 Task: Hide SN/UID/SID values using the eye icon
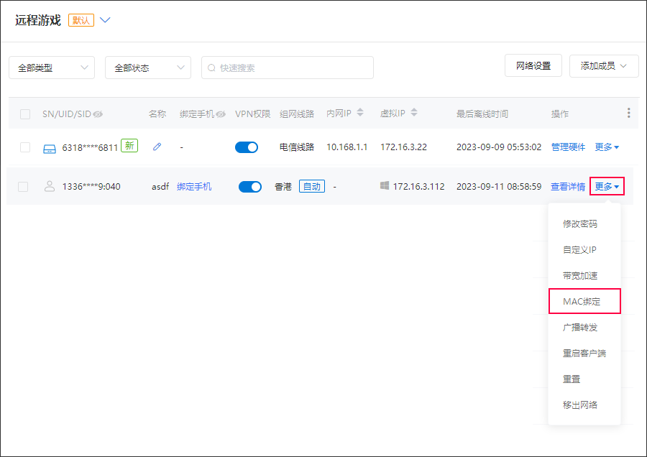(x=97, y=113)
